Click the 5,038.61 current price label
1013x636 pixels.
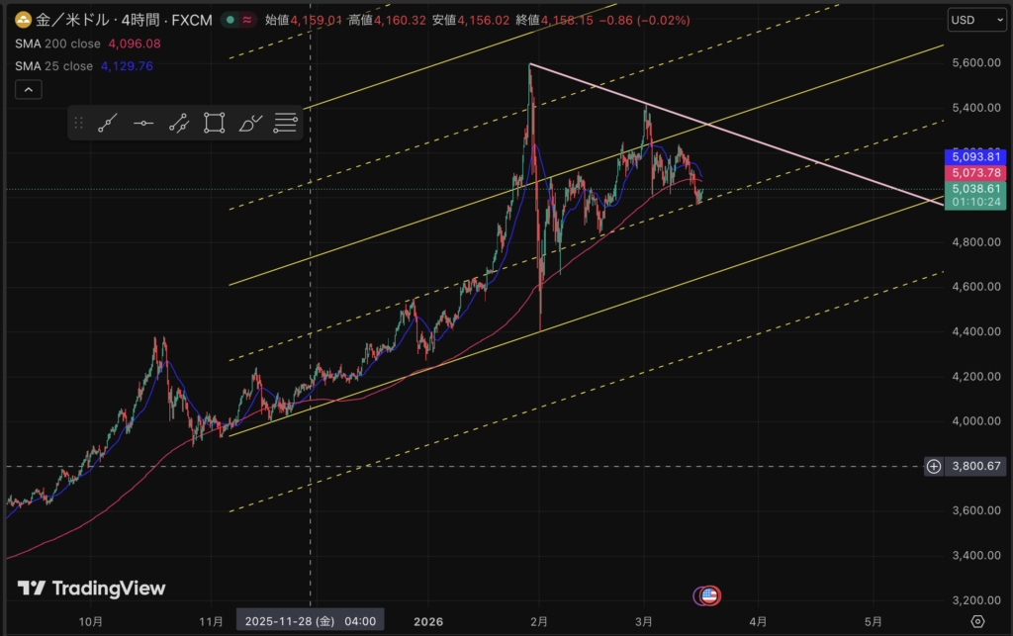click(x=976, y=188)
